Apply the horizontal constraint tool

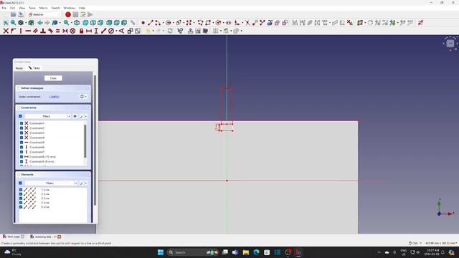click(28, 31)
